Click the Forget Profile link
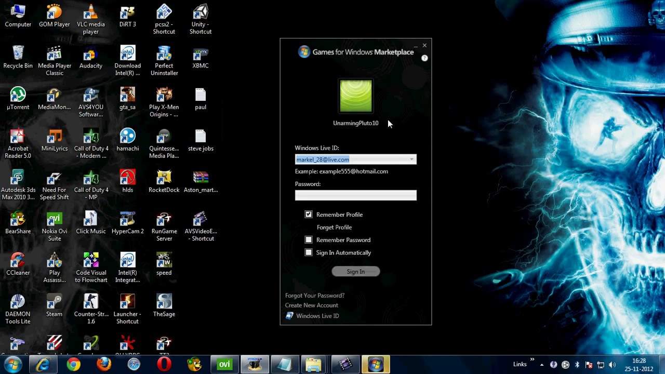 coord(334,228)
